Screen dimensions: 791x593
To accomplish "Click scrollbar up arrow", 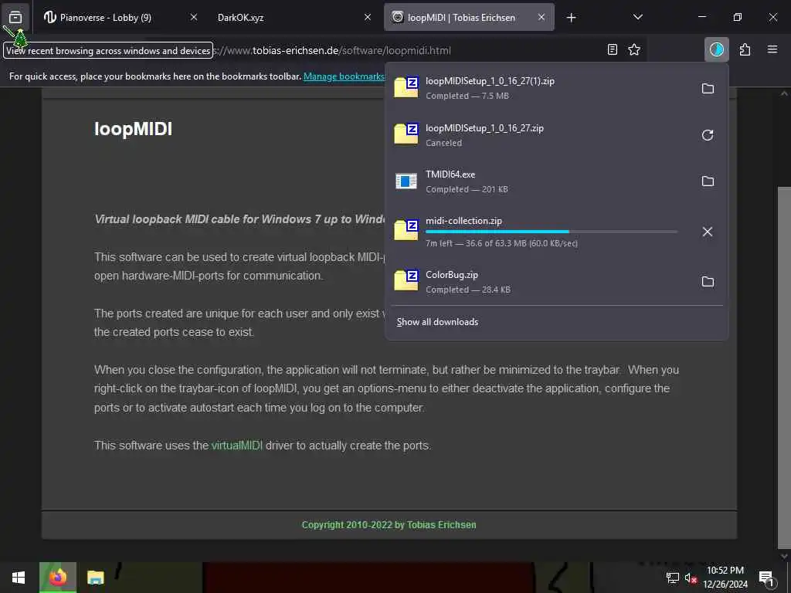I will coord(784,93).
